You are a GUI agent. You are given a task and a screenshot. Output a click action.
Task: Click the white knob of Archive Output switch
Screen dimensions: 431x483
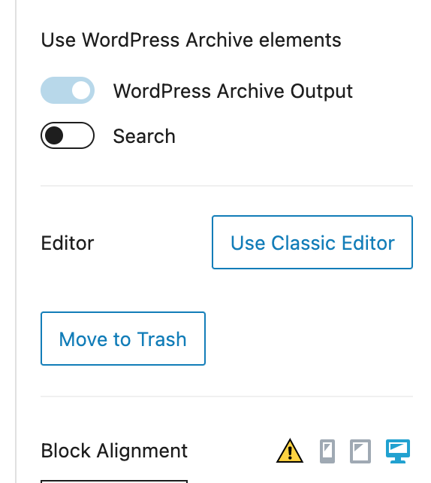81,90
